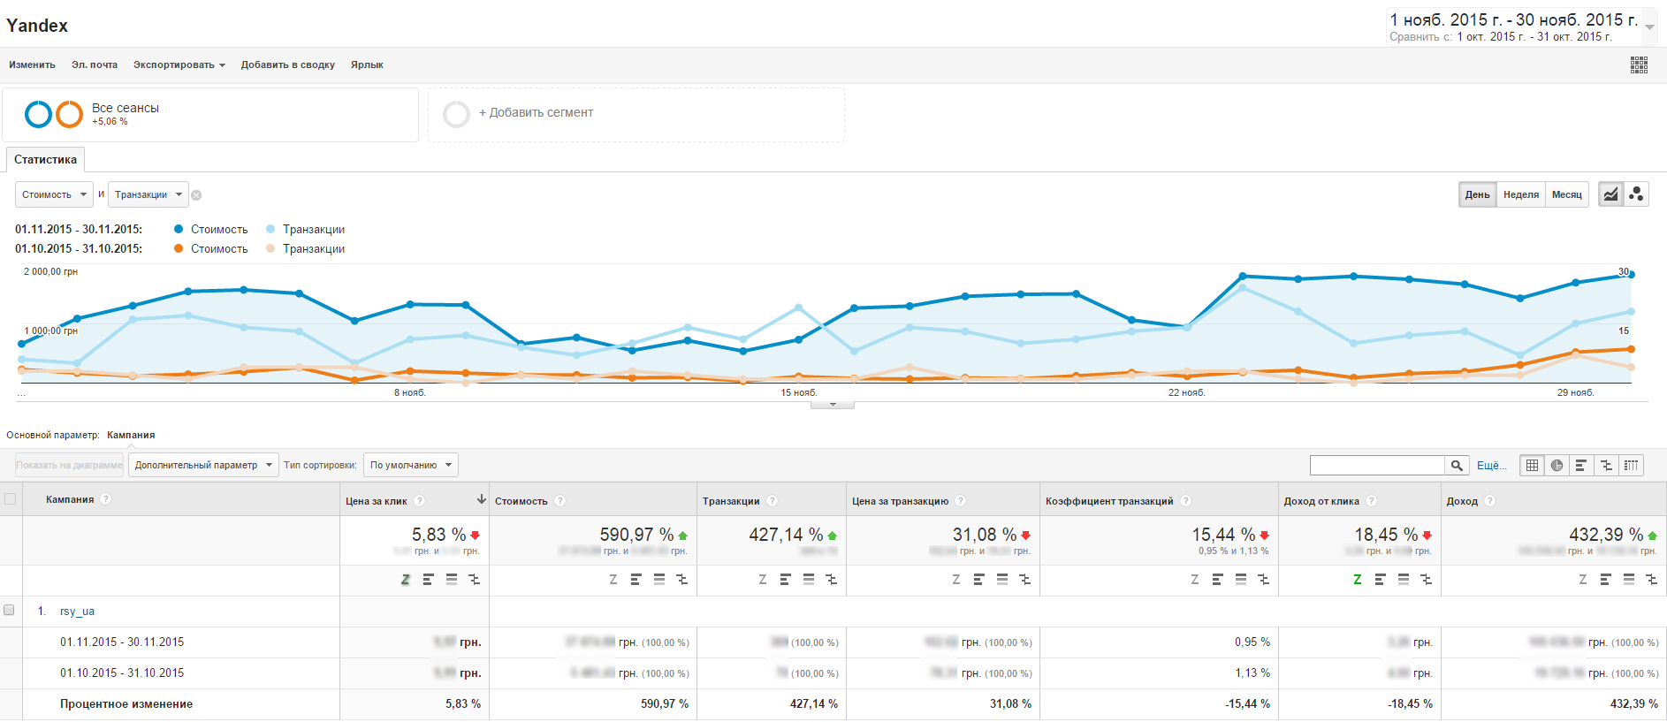
Task: Select the motion chart icon
Action: pyautogui.click(x=1636, y=194)
